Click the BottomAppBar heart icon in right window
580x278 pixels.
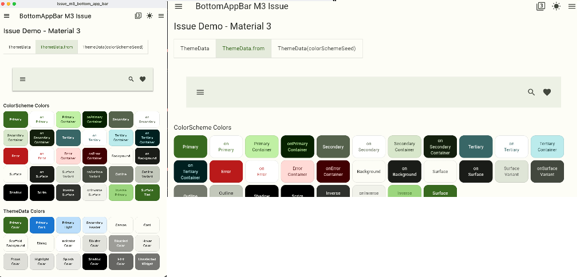click(x=547, y=92)
